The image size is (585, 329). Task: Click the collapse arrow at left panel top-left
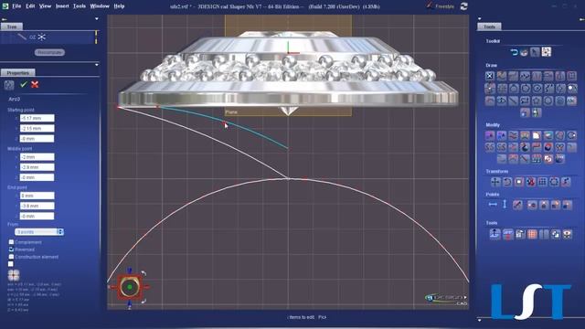click(4, 19)
